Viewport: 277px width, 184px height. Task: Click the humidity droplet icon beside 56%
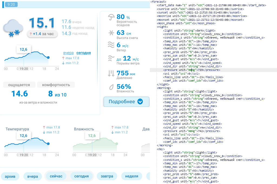point(111,87)
